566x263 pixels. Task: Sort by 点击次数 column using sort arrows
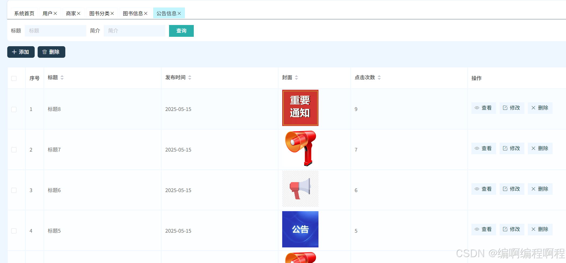coord(379,78)
